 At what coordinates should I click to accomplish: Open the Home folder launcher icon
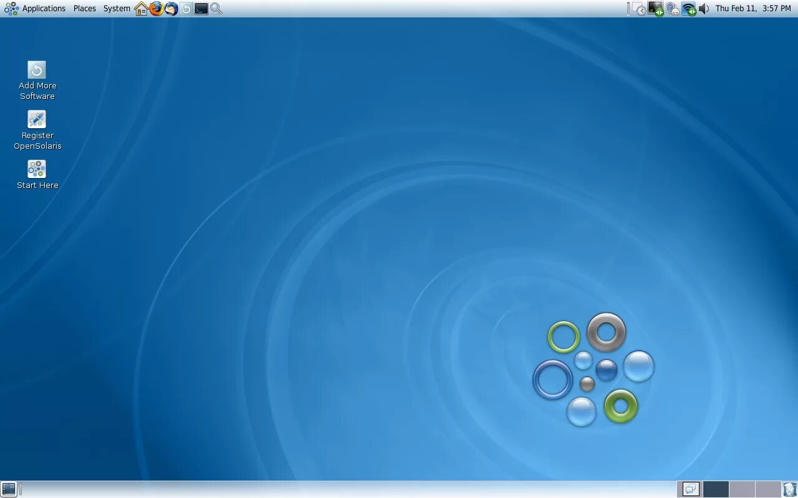[142, 9]
